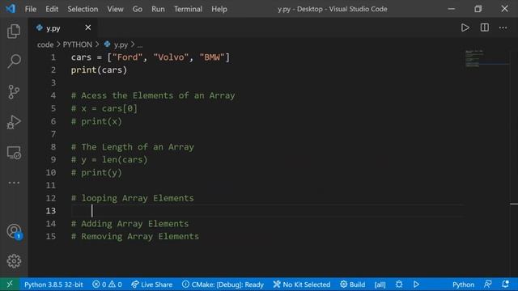The width and height of the screenshot is (518, 291).
Task: Open problems panel via errors and warnings count
Action: click(107, 285)
